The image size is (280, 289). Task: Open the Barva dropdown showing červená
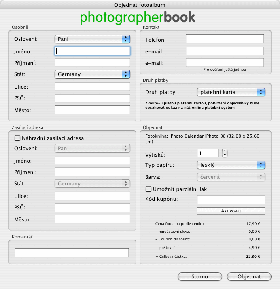tap(231, 177)
